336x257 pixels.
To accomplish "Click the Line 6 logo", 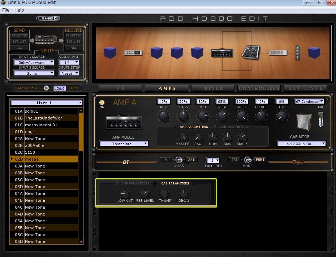I will [x=48, y=18].
